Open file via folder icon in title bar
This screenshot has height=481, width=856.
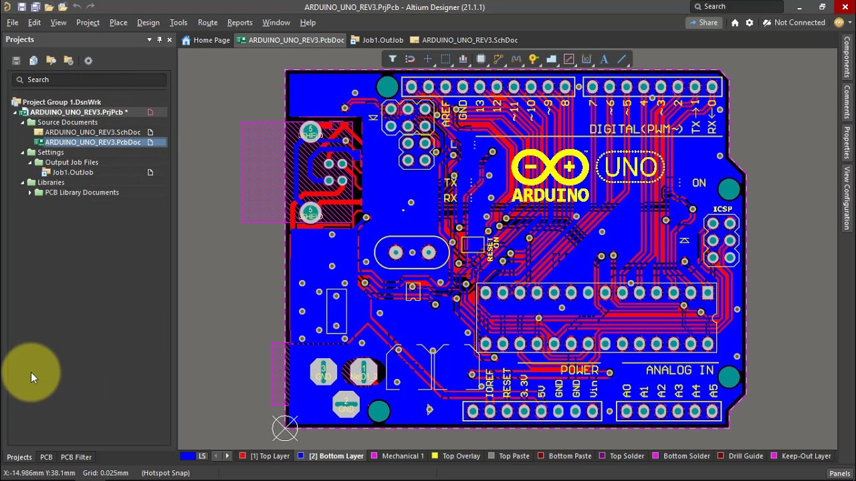pyautogui.click(x=49, y=7)
